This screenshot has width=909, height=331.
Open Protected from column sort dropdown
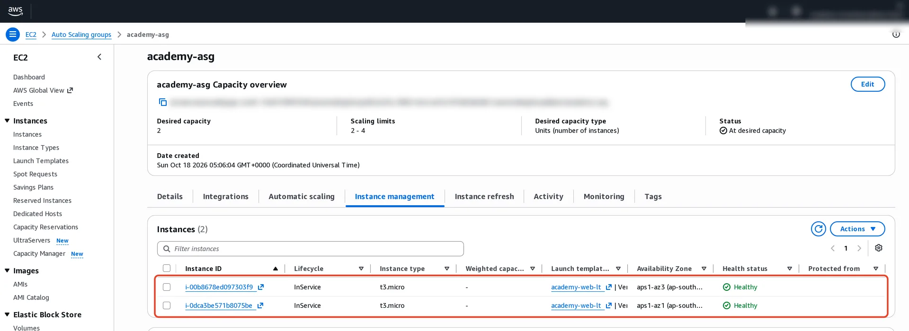tap(876, 269)
